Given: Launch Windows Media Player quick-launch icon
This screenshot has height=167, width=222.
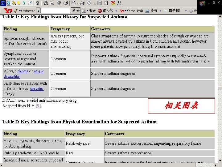Looking at the screenshot, I should click(3, 3).
